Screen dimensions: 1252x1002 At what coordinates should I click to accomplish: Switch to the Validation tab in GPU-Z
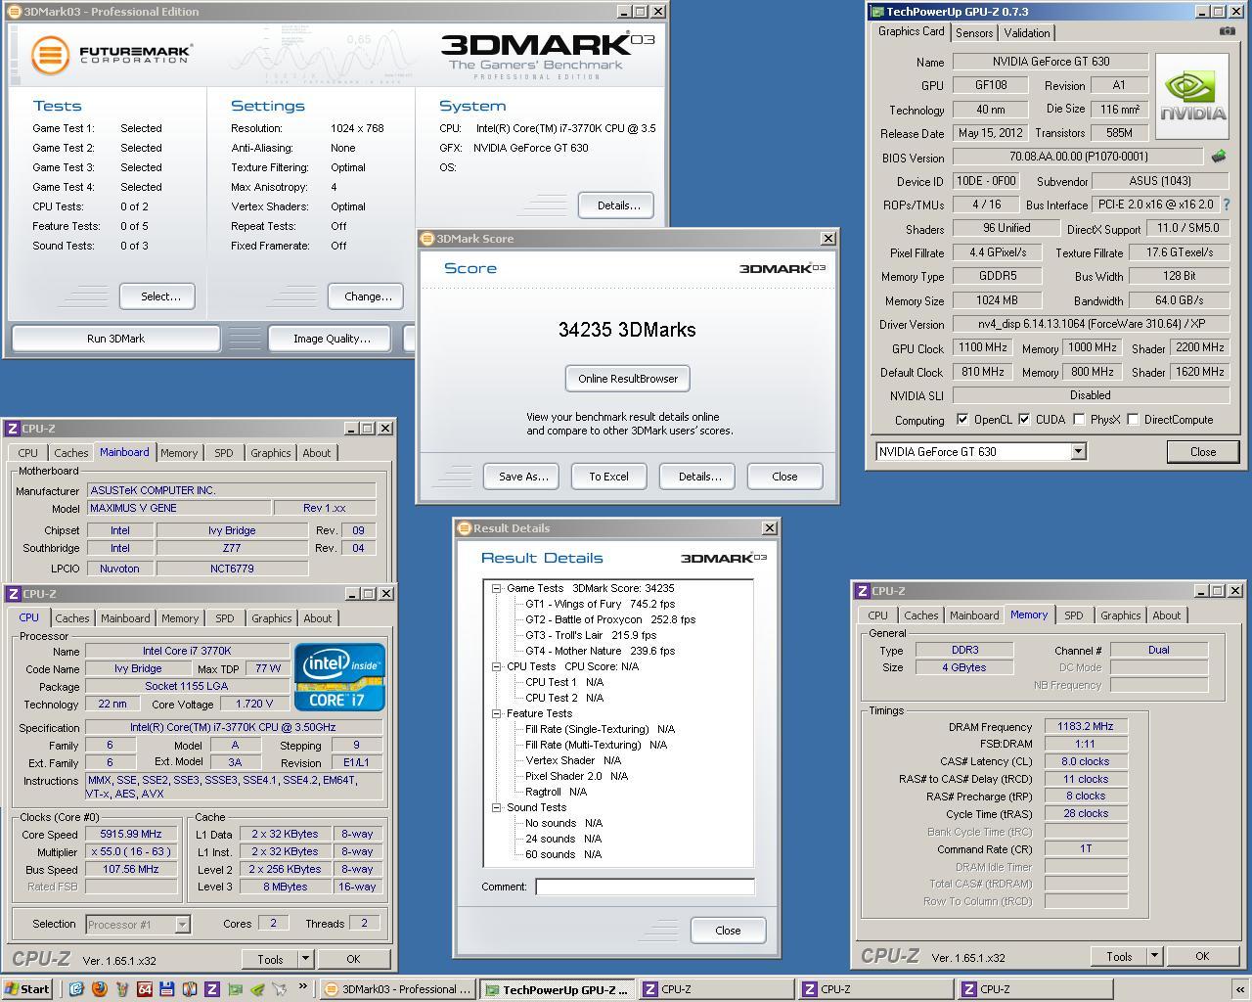[1027, 32]
